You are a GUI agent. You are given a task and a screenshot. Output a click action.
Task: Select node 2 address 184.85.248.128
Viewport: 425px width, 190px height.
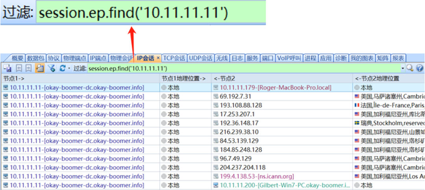pyautogui.click(x=241, y=150)
